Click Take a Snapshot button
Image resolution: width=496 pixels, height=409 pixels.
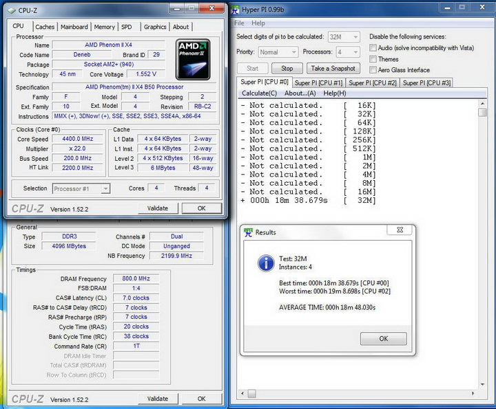[x=333, y=69]
